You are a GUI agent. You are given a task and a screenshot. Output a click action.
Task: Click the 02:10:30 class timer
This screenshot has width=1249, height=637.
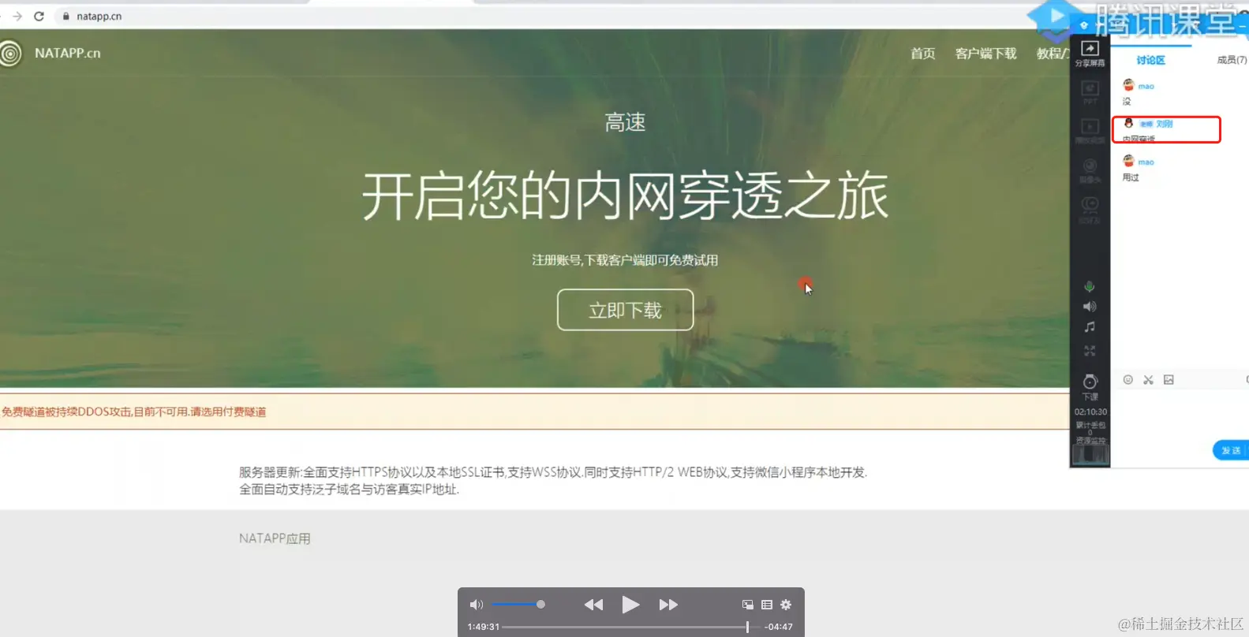(x=1090, y=412)
